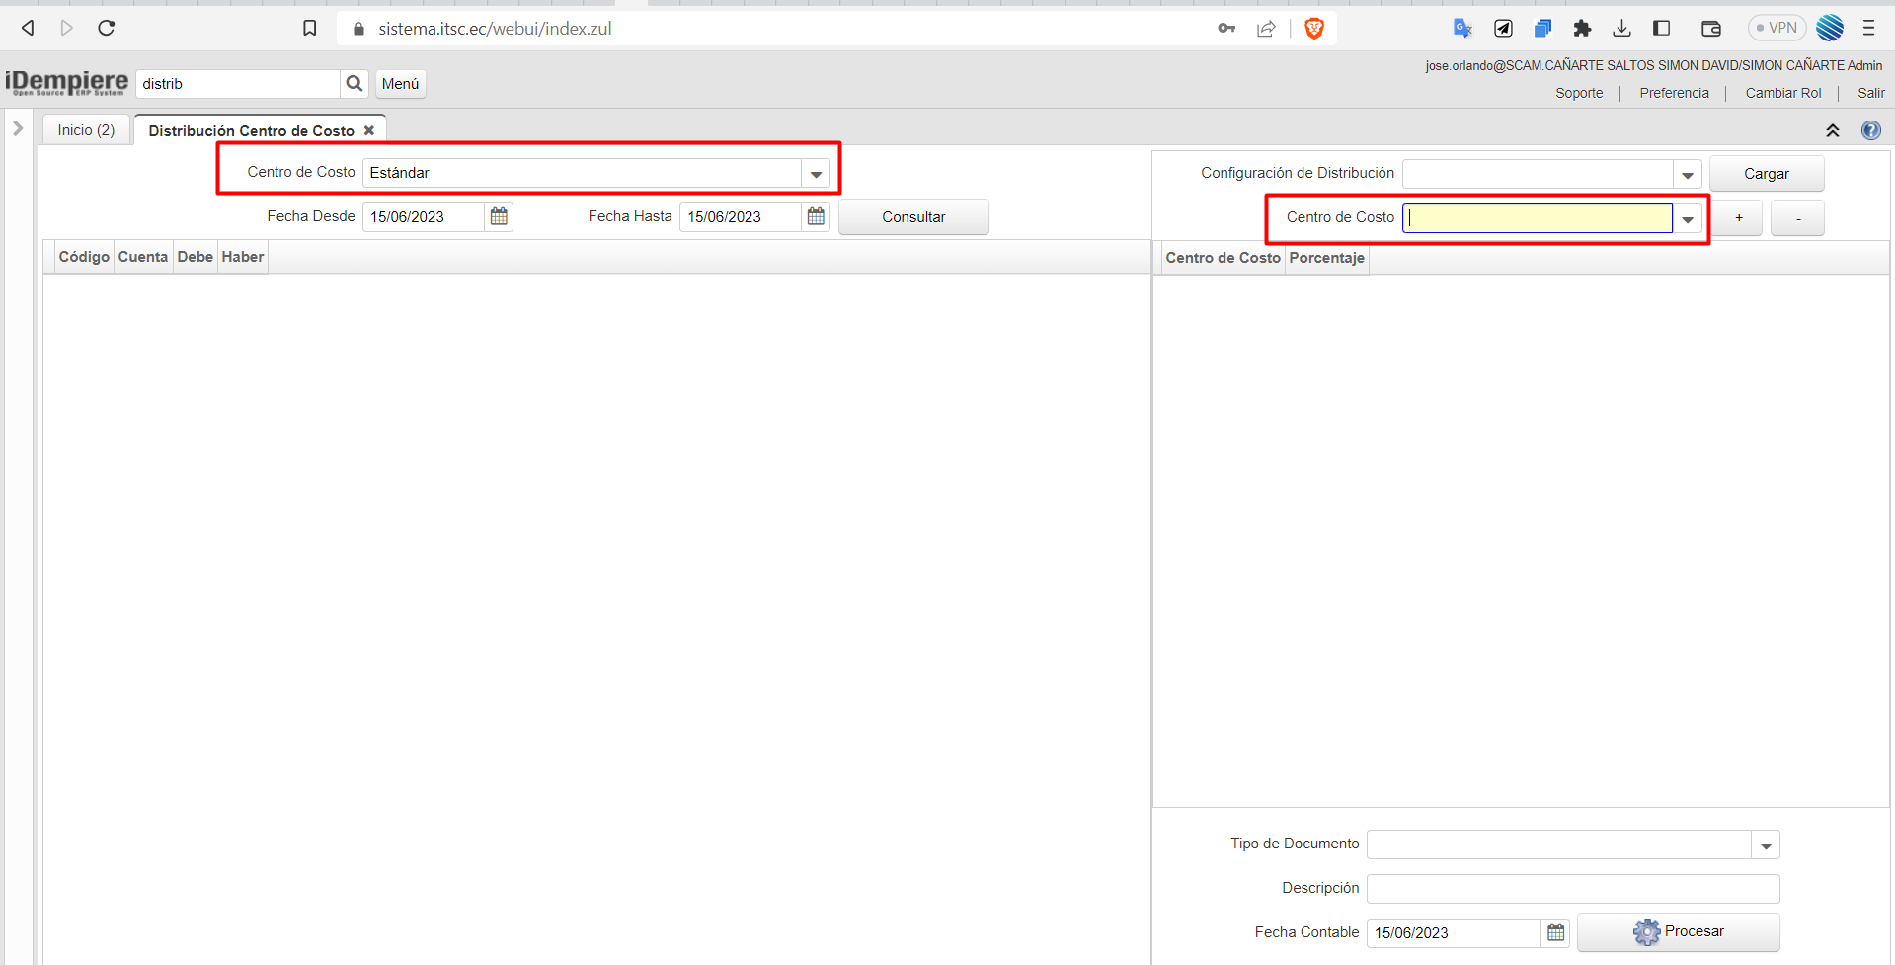This screenshot has width=1895, height=965.
Task: Click the Cambiar Rol link
Action: point(1782,93)
